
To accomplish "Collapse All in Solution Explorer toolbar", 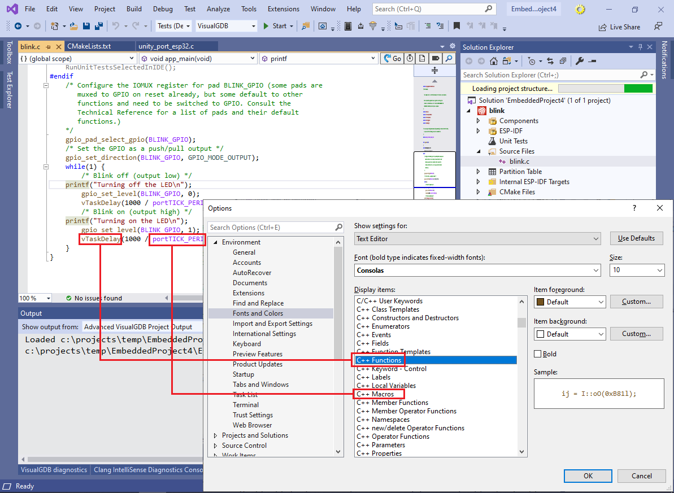I will 563,61.
